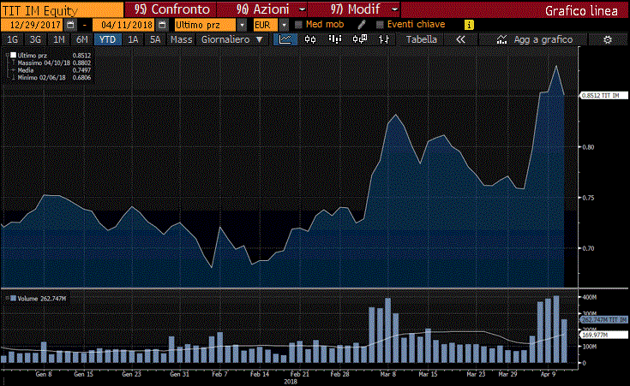The height and width of the screenshot is (386, 630).
Task: Open the Tabella view
Action: coord(422,39)
